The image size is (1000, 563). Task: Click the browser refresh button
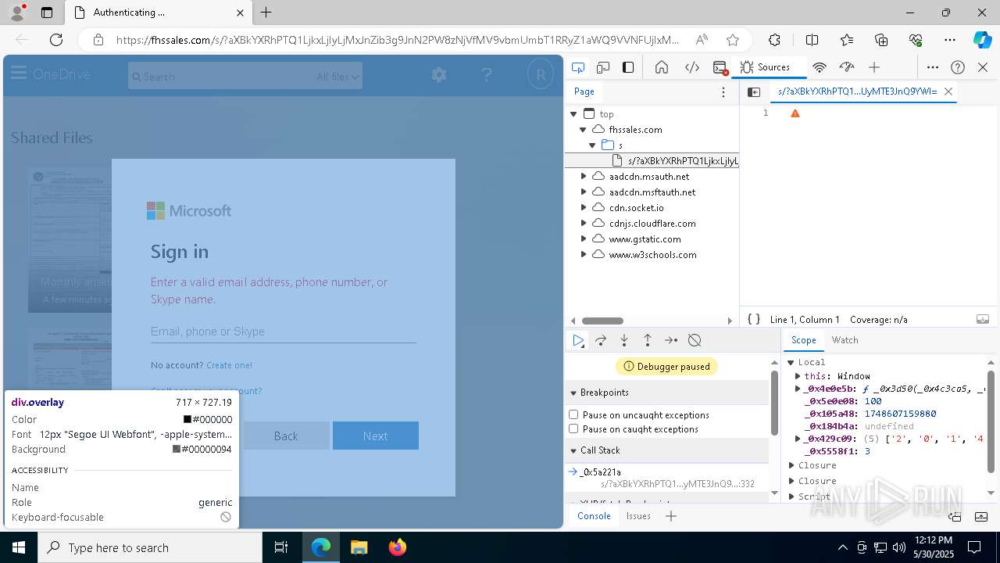tap(56, 40)
